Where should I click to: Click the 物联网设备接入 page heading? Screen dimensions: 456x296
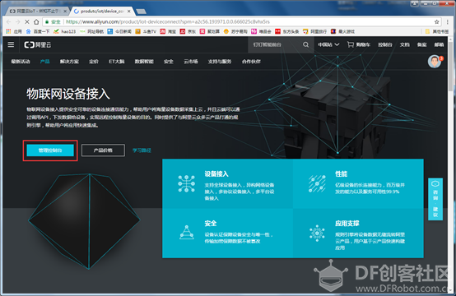tap(68, 94)
